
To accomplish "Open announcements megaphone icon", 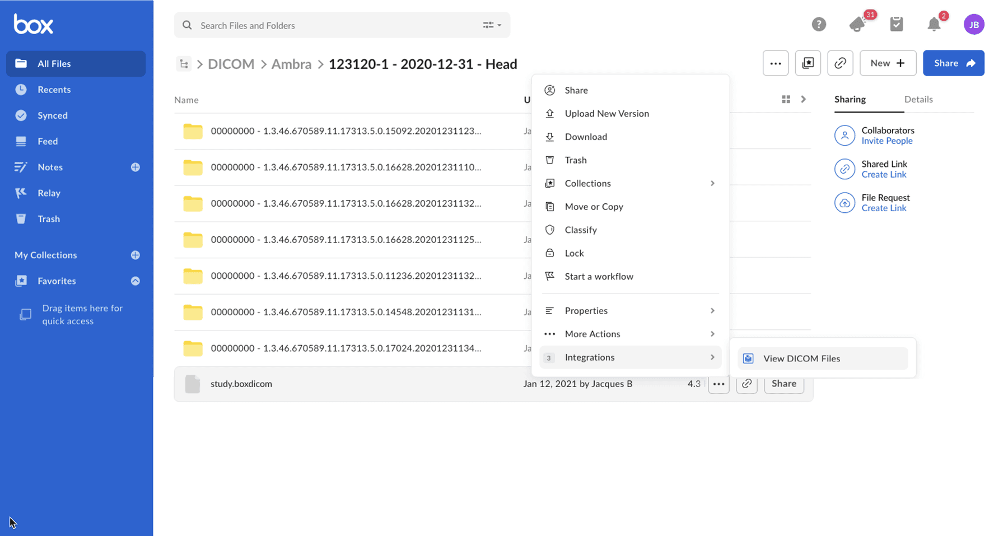I will tap(857, 24).
